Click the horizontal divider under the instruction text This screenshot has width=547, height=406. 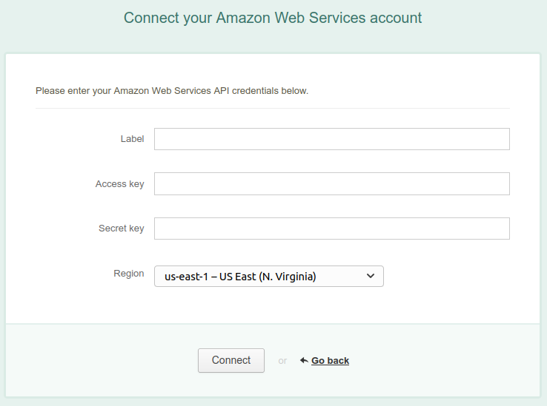pyautogui.click(x=273, y=109)
